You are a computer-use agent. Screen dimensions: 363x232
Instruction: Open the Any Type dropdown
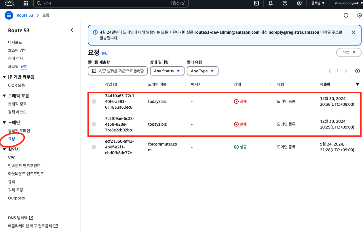tap(202, 71)
